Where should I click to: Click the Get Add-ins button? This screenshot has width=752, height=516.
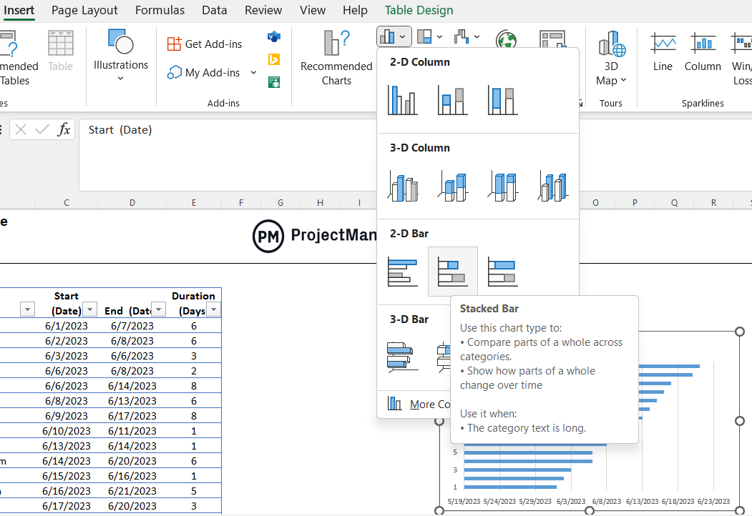pyautogui.click(x=206, y=44)
